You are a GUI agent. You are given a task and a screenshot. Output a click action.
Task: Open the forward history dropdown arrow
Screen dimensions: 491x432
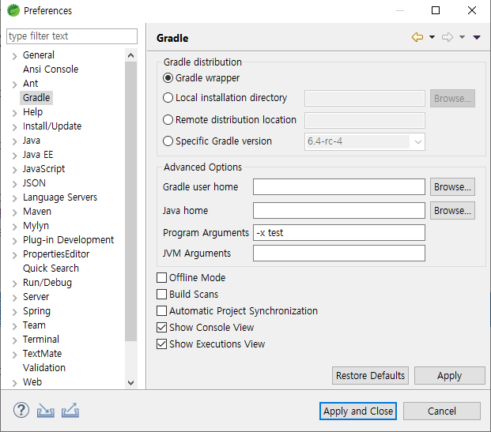462,37
